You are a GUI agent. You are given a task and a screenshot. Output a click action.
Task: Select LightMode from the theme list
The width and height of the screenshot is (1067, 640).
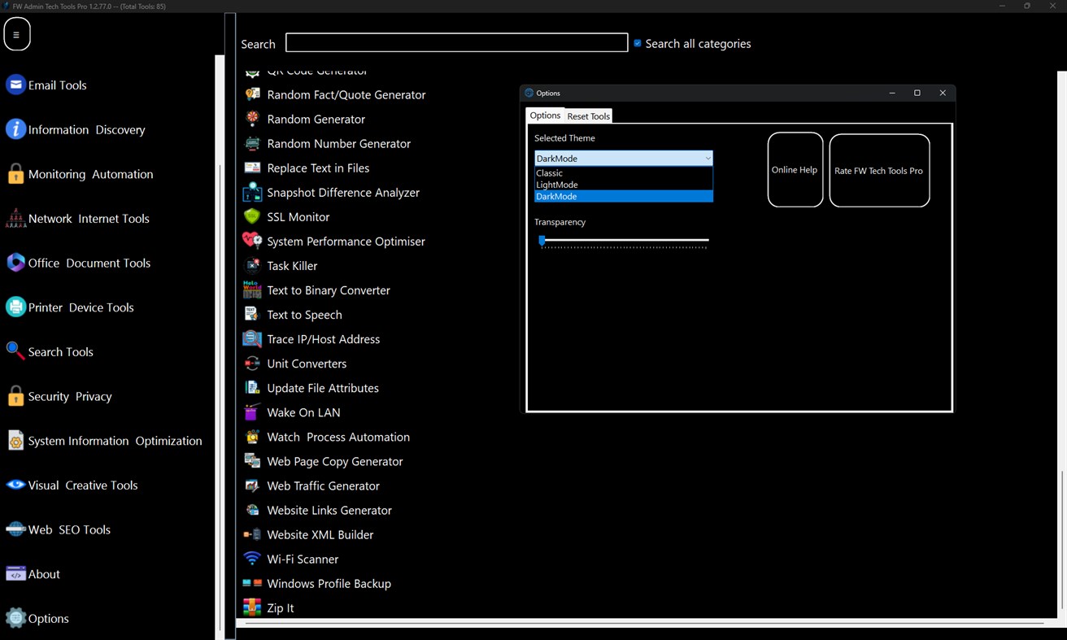[556, 185]
